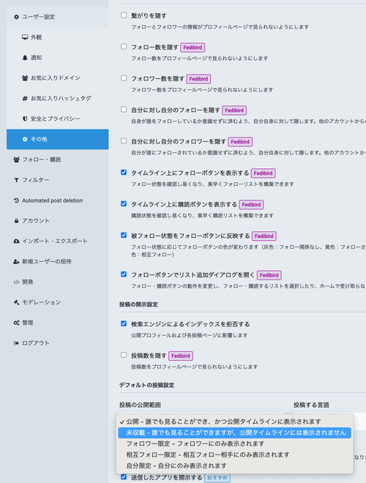Click ログアウト to sign out

click(x=58, y=343)
